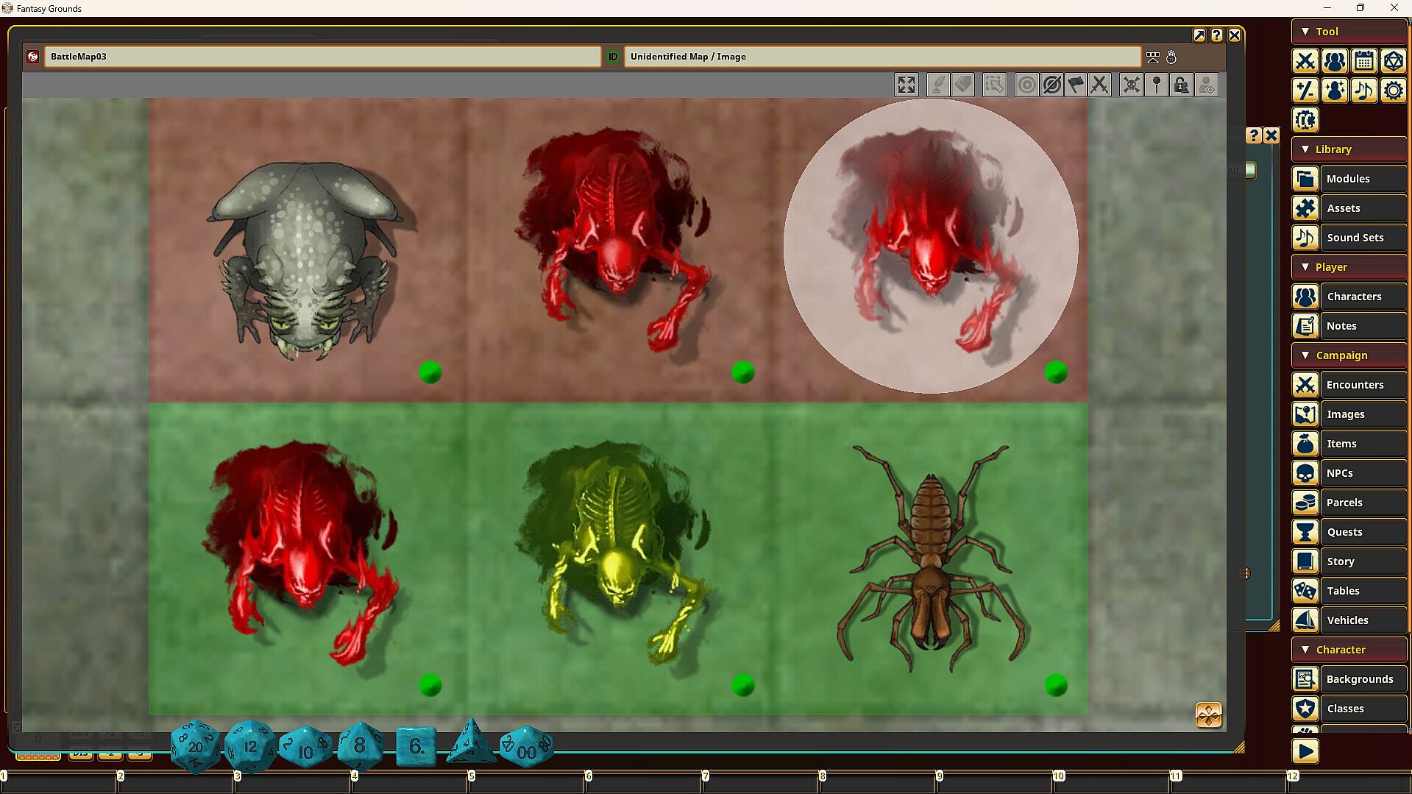Open the Calendar tool
Image resolution: width=1412 pixels, height=794 pixels.
coord(1363,61)
